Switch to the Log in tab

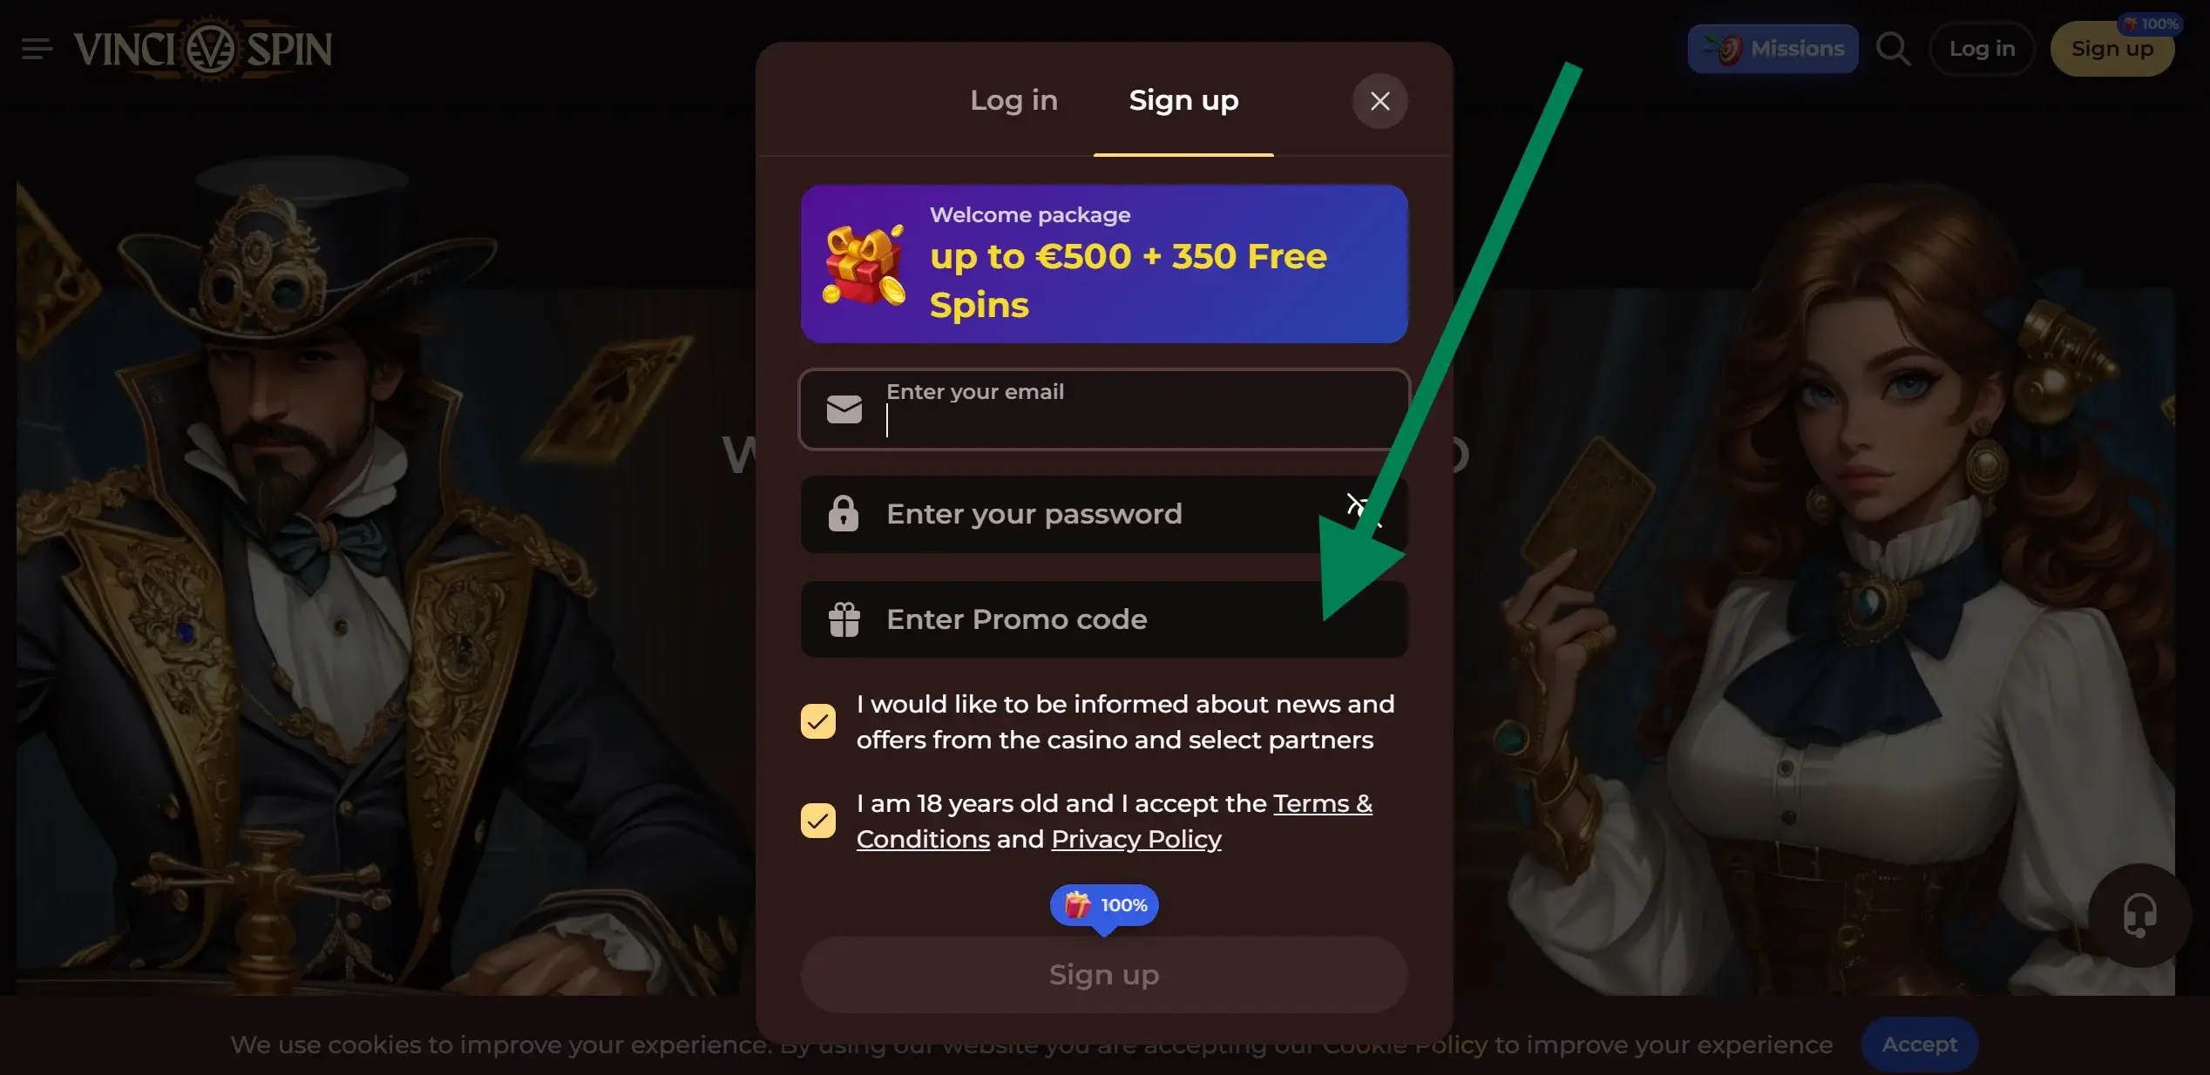point(1013,101)
